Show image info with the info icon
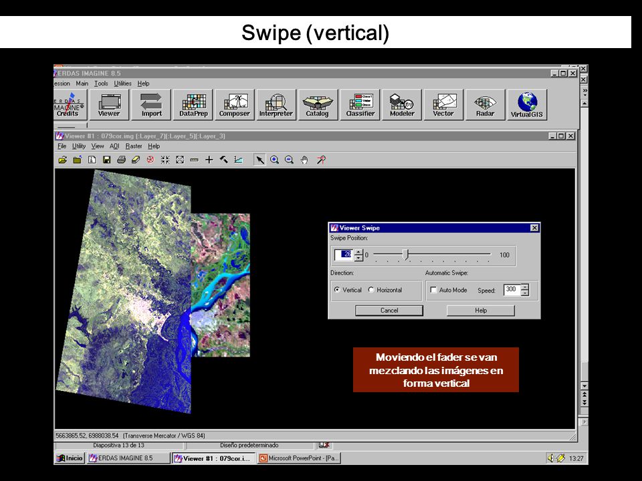Screen dimensions: 642x481 pos(92,160)
